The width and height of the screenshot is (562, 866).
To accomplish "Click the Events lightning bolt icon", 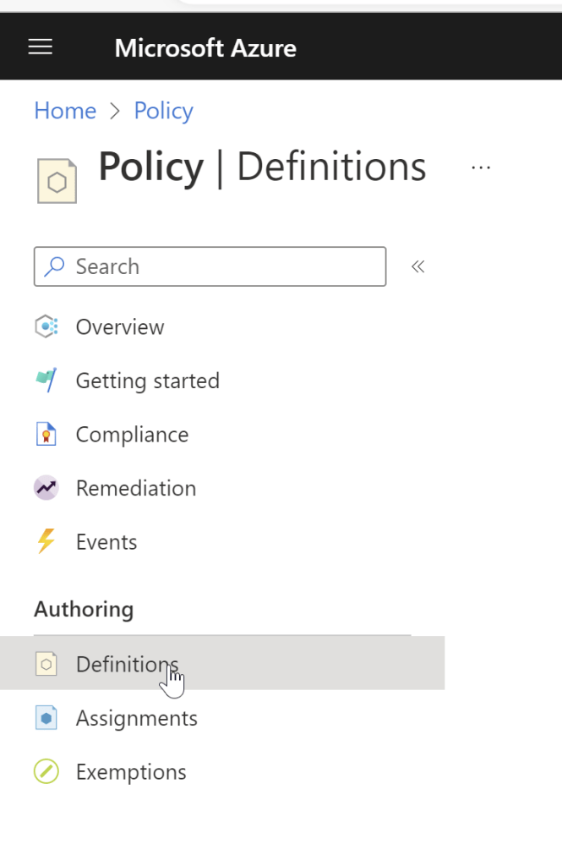I will click(46, 542).
